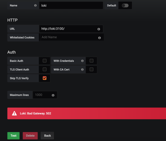
Task: Click the Auth section heading
Action: pyautogui.click(x=11, y=52)
